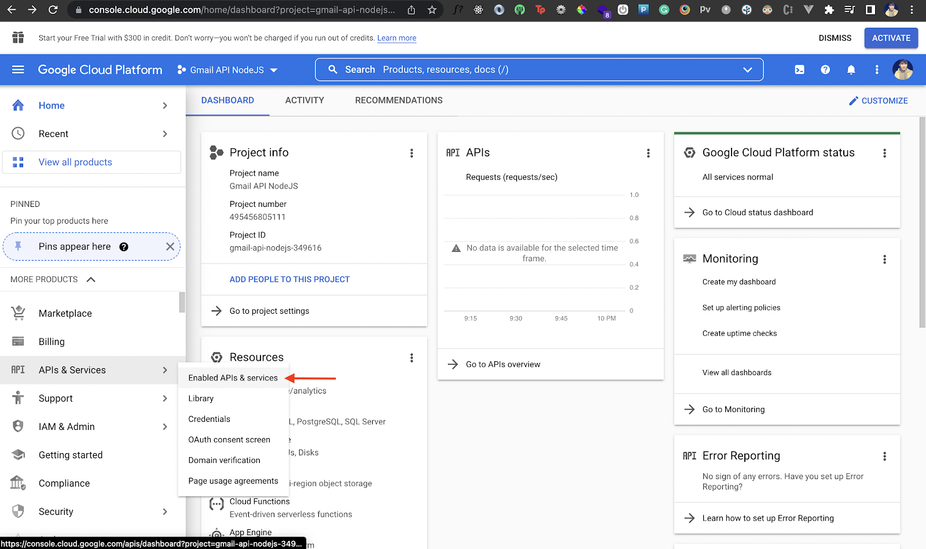Select OAuth consent screen menu entry
Screen dimensions: 926x549
(233, 440)
